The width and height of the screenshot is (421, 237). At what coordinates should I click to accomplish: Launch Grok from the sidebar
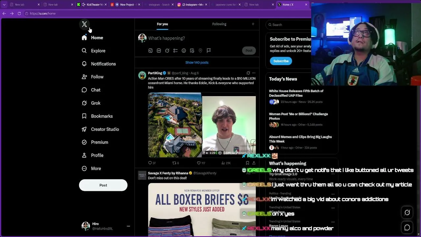pos(91,103)
